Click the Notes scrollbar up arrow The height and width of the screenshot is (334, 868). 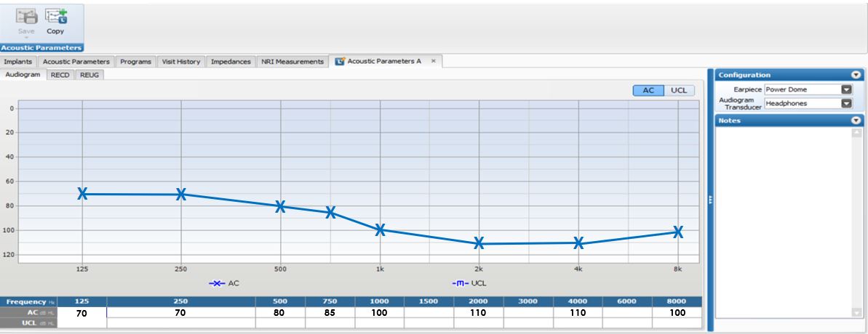pos(857,132)
